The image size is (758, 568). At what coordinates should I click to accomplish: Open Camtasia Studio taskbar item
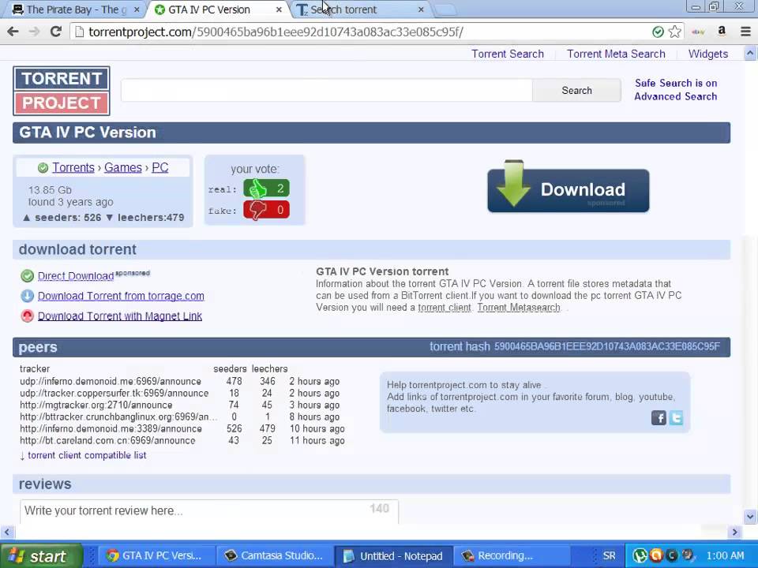coord(275,555)
